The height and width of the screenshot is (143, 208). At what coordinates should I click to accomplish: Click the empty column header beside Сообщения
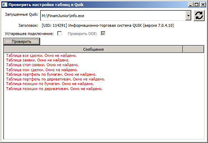click(x=193, y=49)
